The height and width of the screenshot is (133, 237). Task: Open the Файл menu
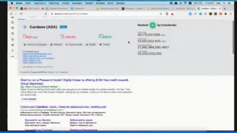click(28, 3)
